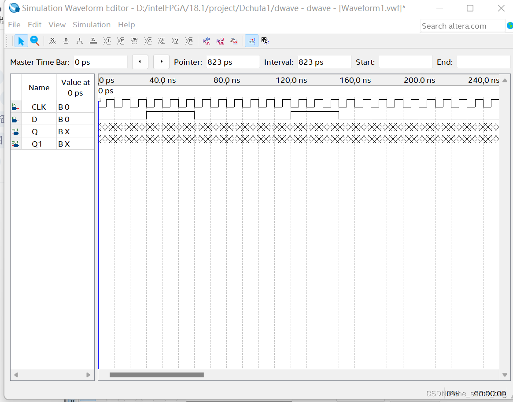Click the End time field
513x402 pixels.
coord(483,62)
